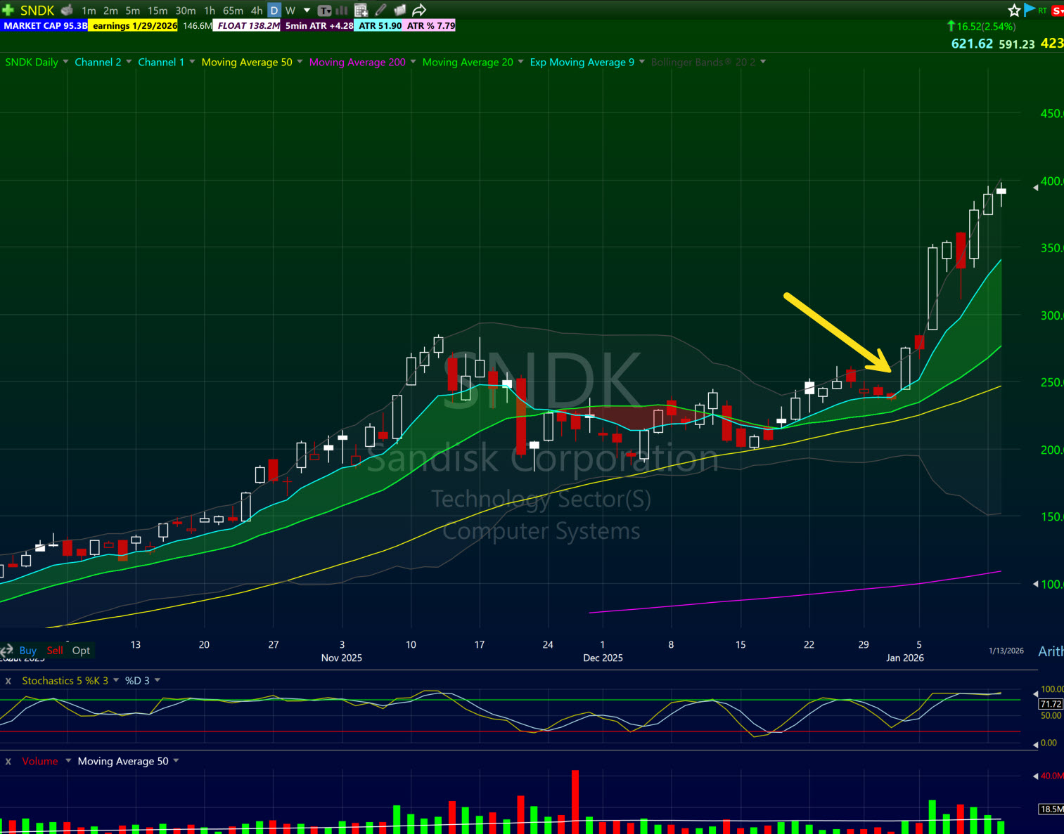Select the 4h timeframe
This screenshot has height=834, width=1064.
257,11
